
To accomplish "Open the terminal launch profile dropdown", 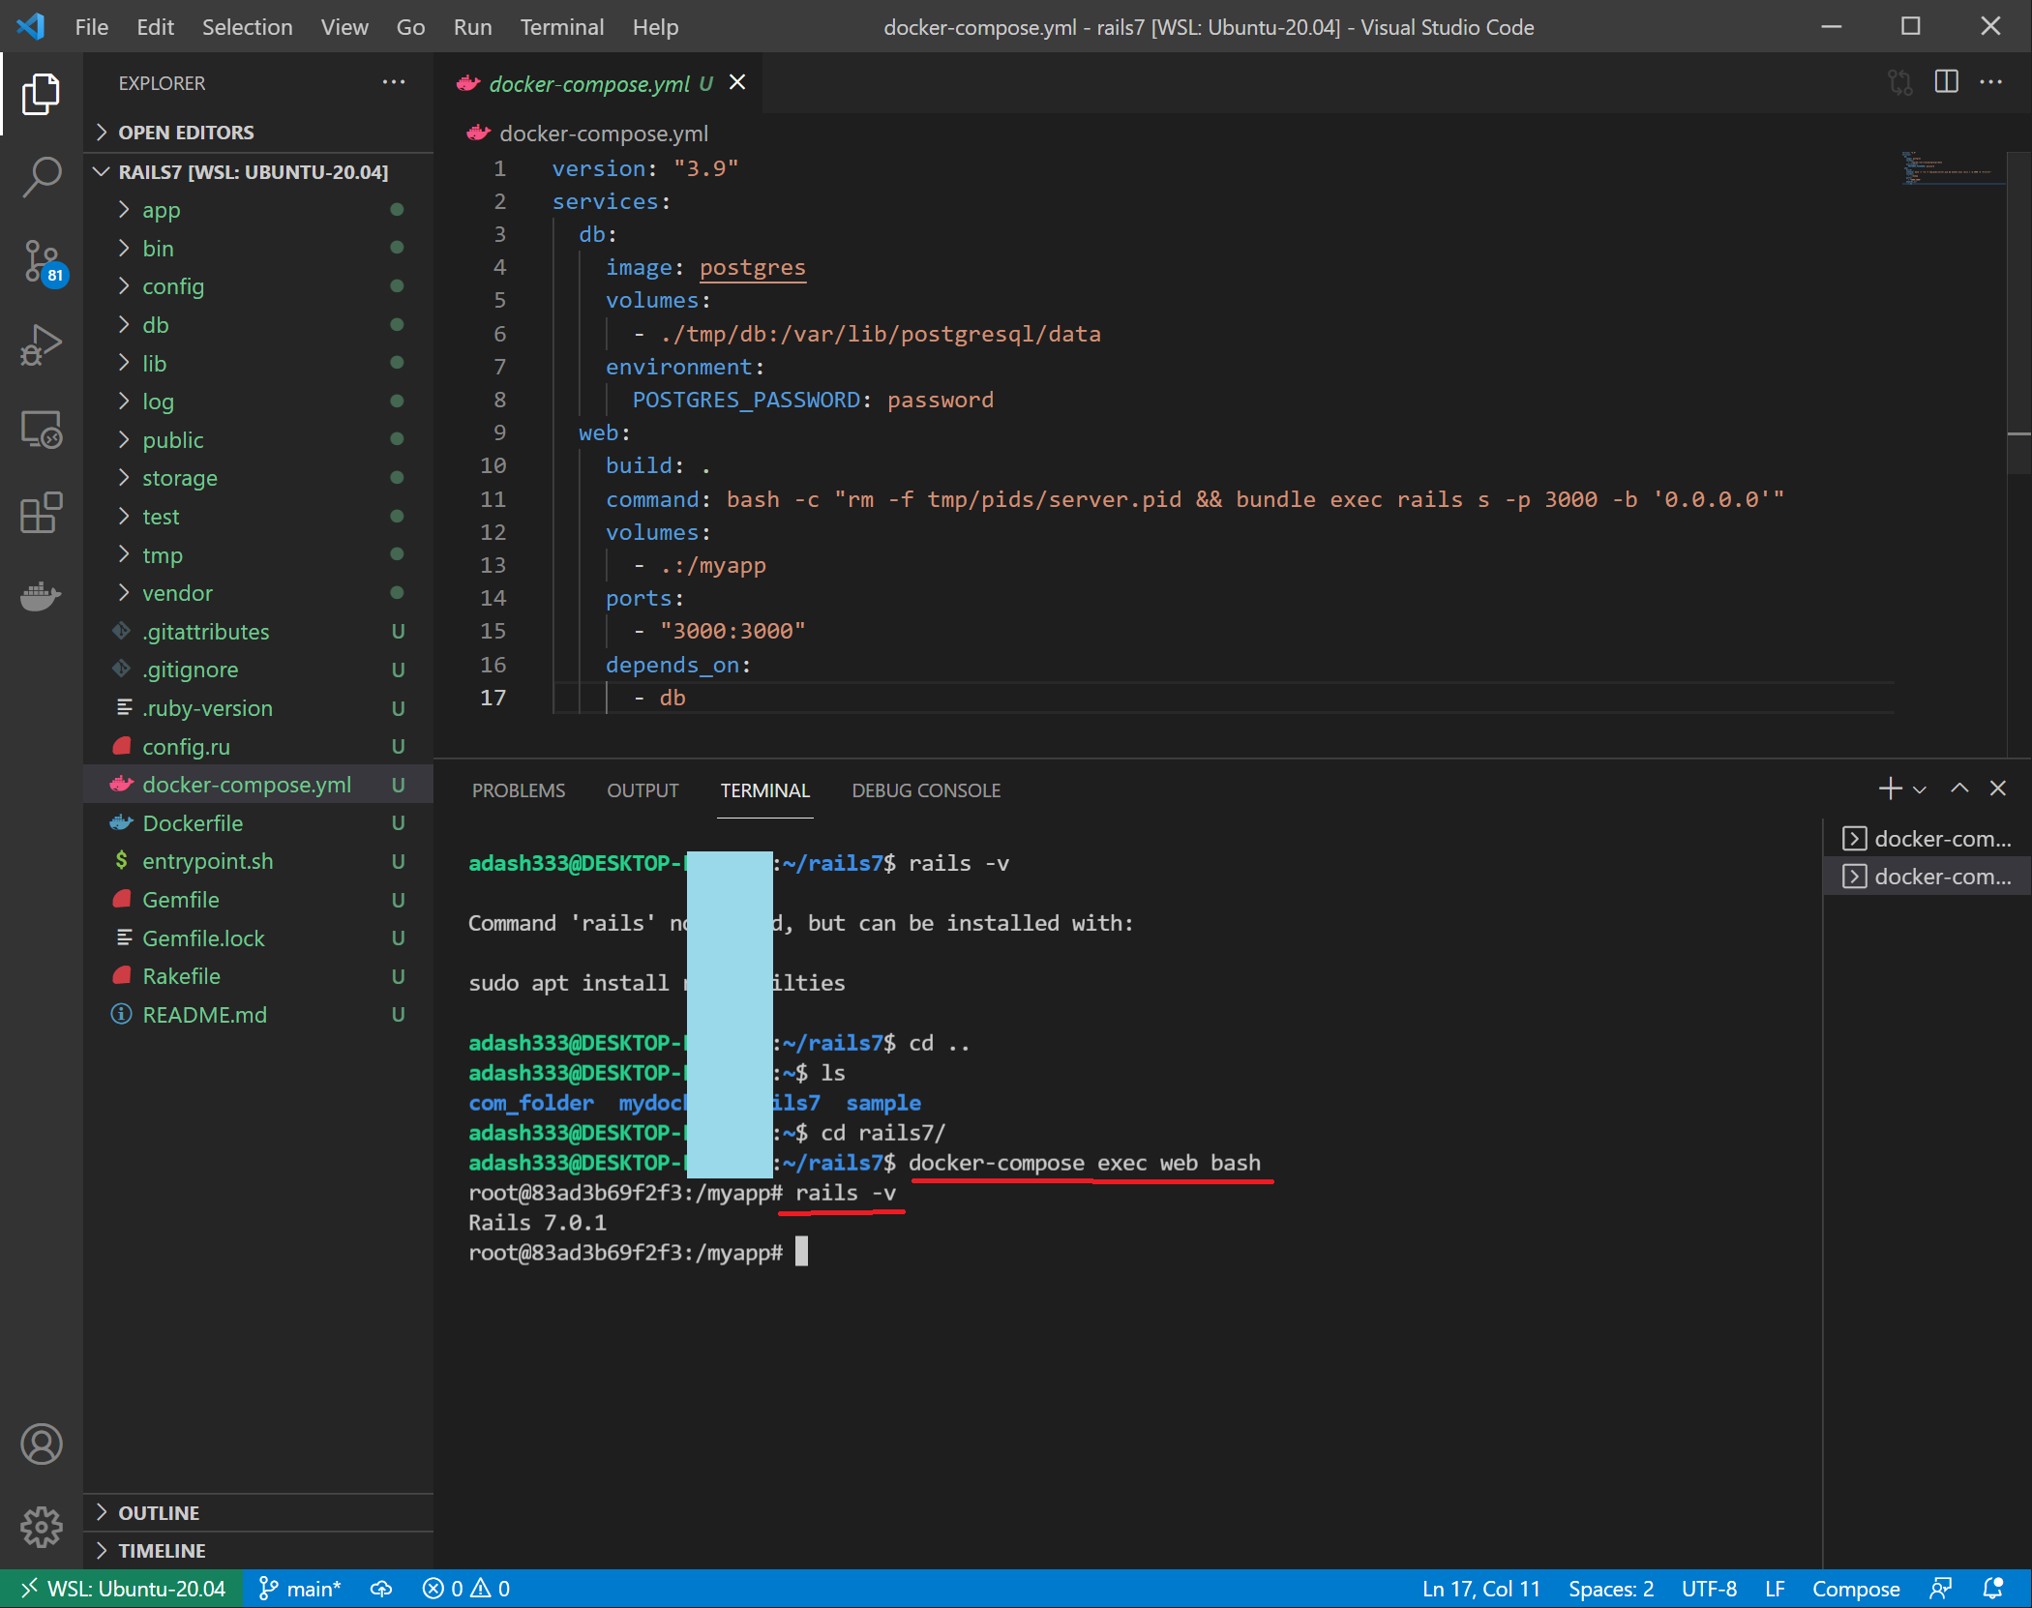I will 1920,790.
